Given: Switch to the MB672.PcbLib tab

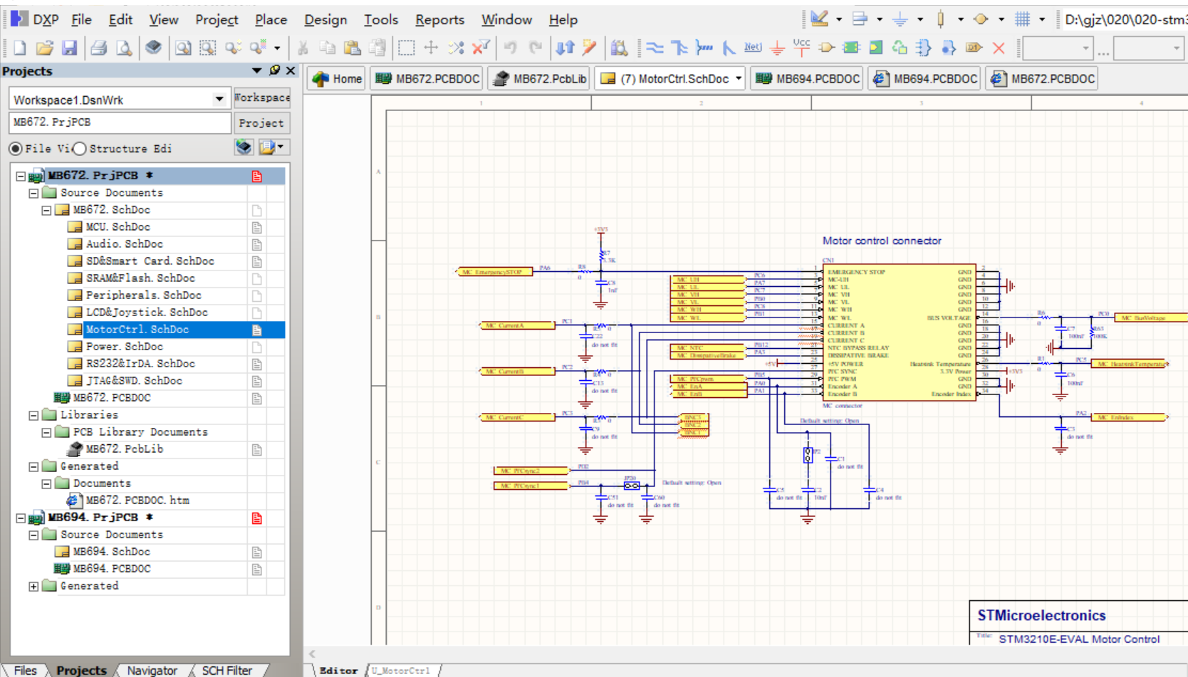Looking at the screenshot, I should click(x=538, y=78).
